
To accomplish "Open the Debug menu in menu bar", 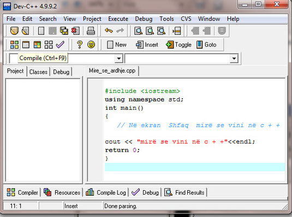I will [144, 19].
